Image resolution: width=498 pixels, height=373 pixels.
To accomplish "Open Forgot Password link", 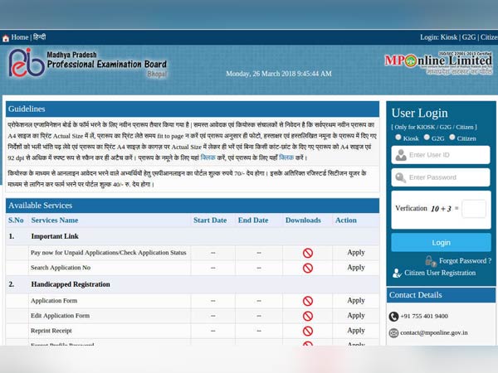I will pos(465,261).
